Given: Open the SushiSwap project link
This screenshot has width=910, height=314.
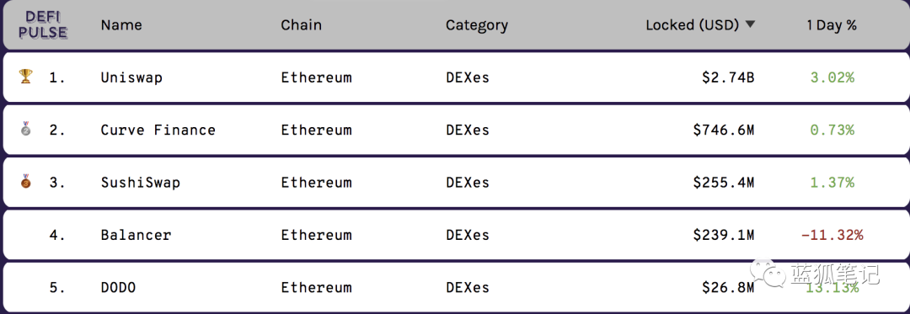Looking at the screenshot, I should pyautogui.click(x=141, y=183).
